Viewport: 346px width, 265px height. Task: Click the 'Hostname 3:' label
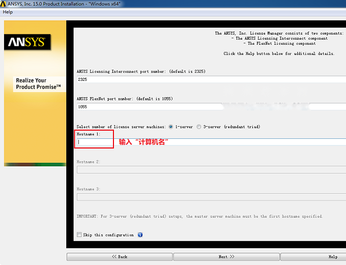tap(89, 189)
